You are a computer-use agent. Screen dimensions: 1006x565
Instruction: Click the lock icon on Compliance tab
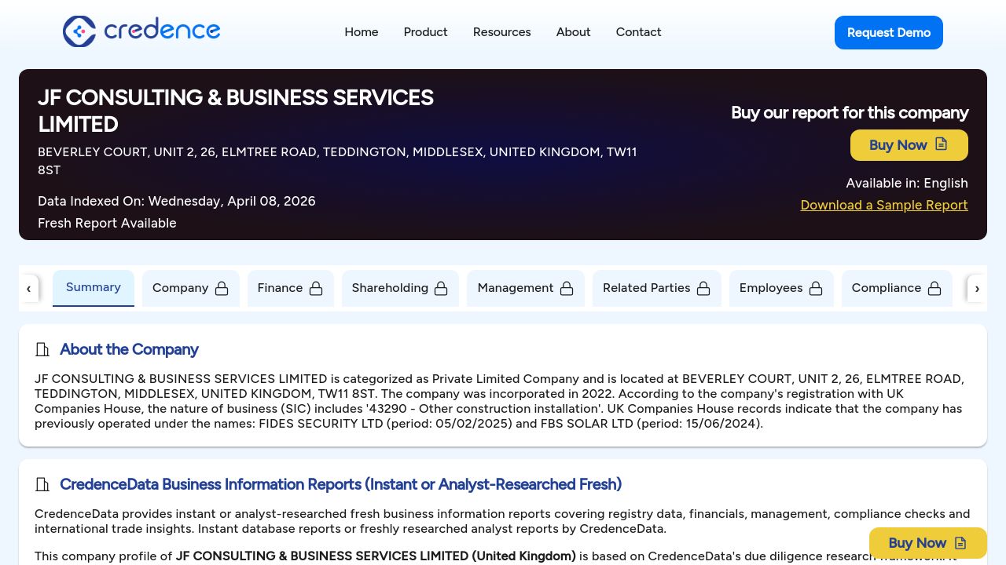[x=934, y=288]
